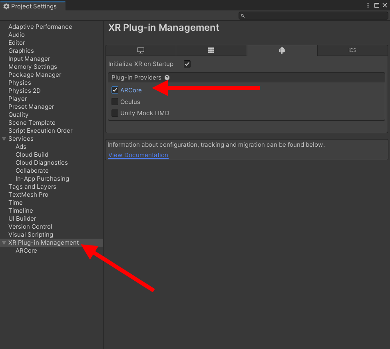Open Audio settings
Viewport: 390px width, 349px height.
pos(16,34)
